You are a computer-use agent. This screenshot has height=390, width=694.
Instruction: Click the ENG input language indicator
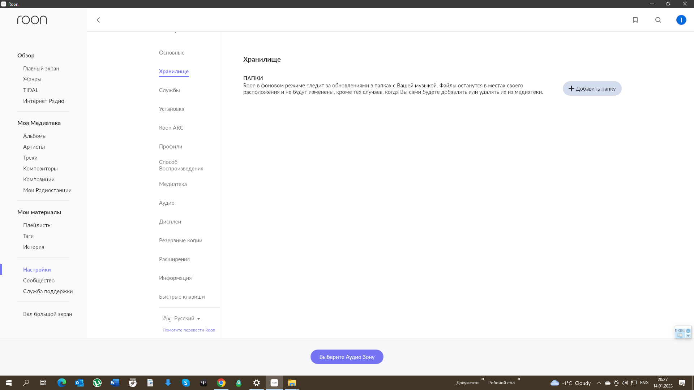(x=644, y=383)
